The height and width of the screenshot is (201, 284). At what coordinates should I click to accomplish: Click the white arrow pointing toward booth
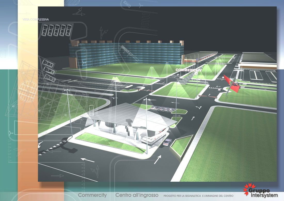coord(157,159)
